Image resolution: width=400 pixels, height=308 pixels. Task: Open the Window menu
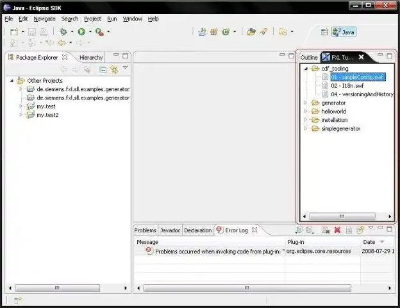(133, 19)
